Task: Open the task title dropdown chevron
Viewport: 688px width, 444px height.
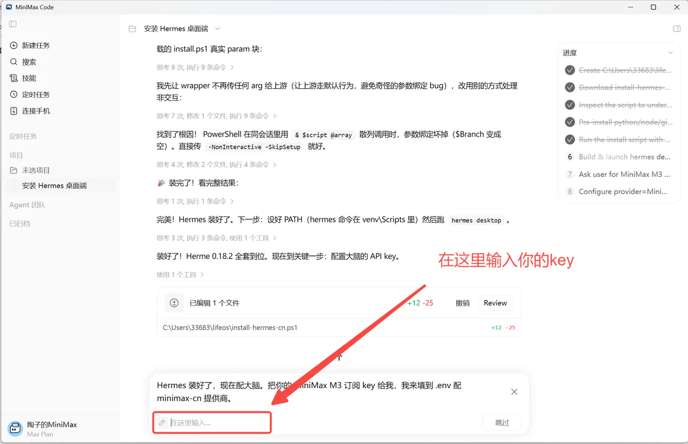Action: click(x=218, y=28)
